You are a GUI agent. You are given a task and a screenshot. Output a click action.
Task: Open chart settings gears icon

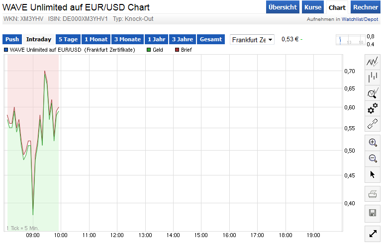[373, 108]
